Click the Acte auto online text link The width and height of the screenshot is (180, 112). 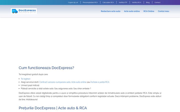[x=79, y=82]
